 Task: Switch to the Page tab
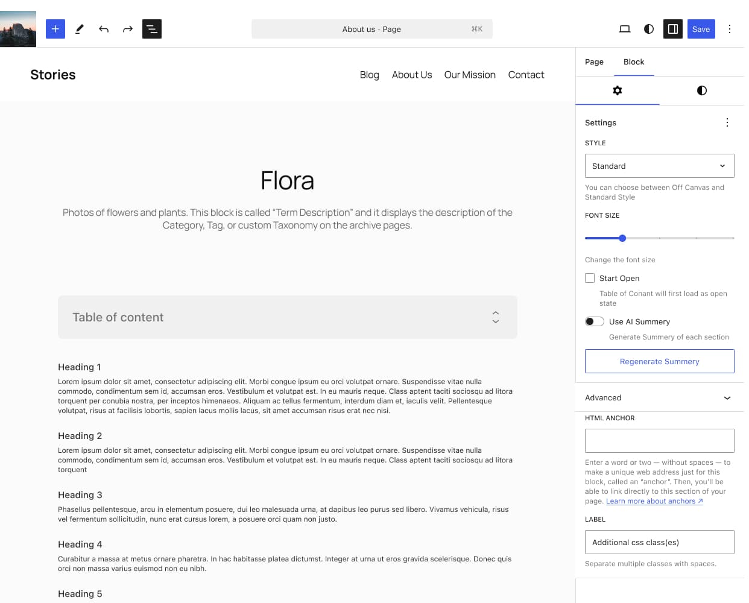coord(594,62)
